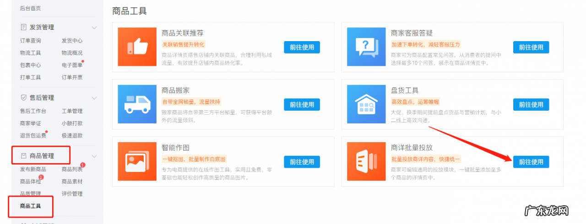Click the 发货管理 section icon
586x224 pixels.
point(23,27)
